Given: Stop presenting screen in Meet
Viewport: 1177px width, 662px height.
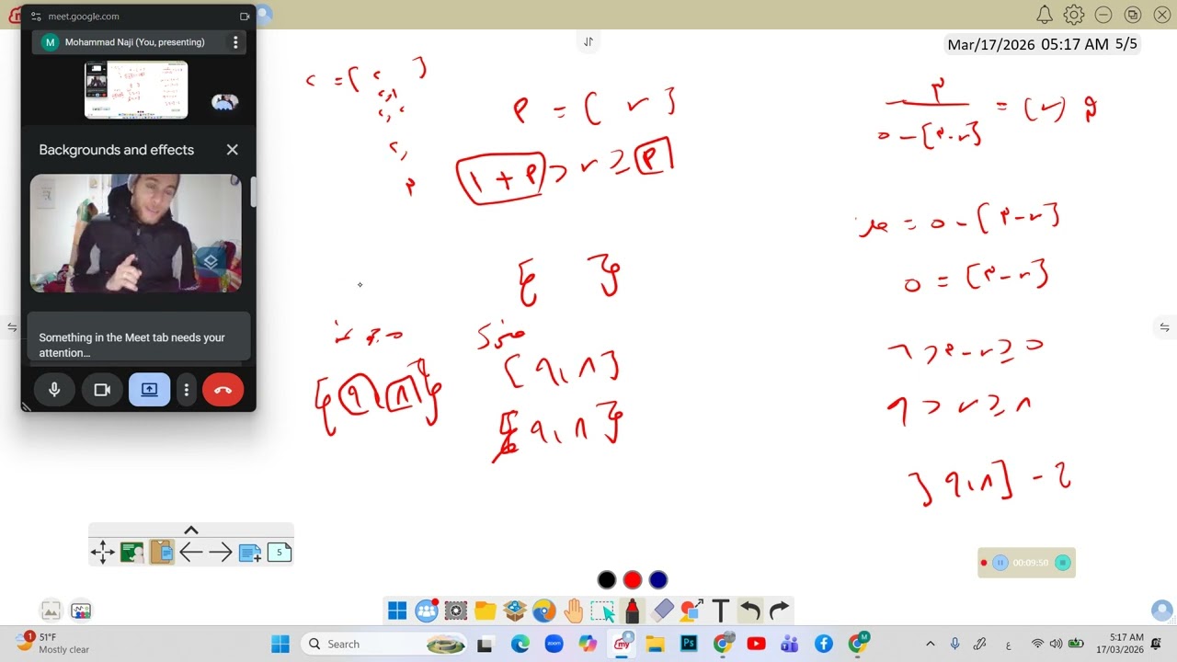Looking at the screenshot, I should coord(149,390).
